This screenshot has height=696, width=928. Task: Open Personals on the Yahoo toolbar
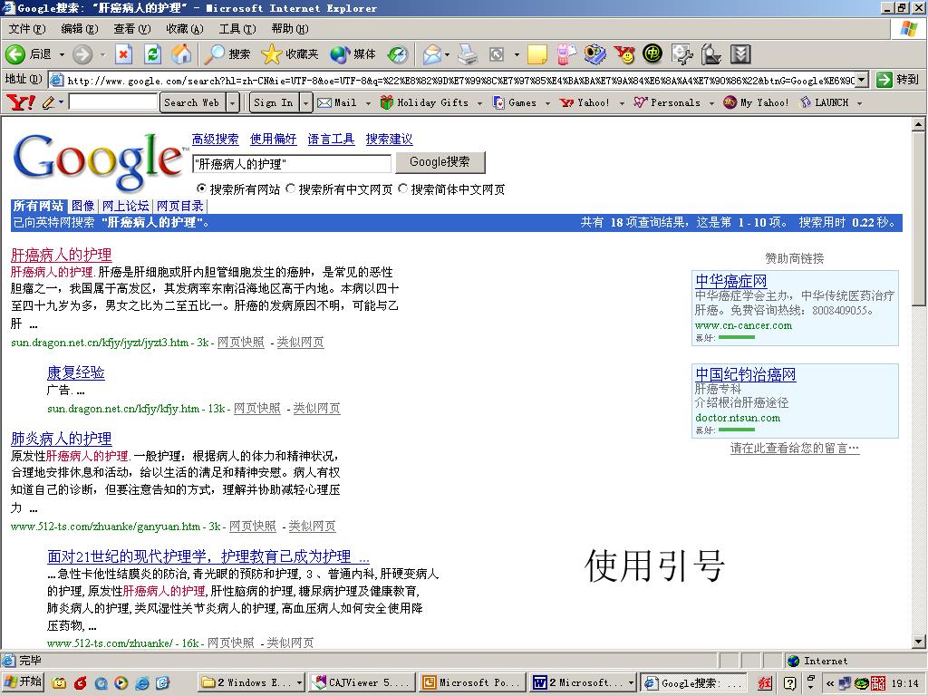click(x=667, y=102)
